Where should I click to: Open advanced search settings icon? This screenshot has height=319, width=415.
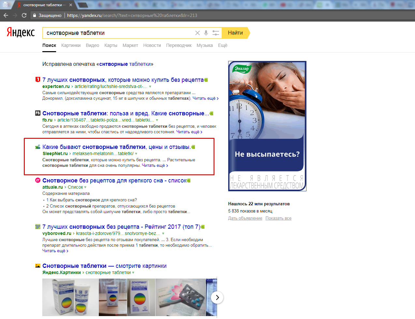[215, 33]
